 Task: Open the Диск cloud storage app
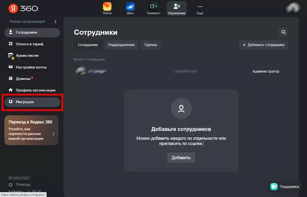pos(130,8)
